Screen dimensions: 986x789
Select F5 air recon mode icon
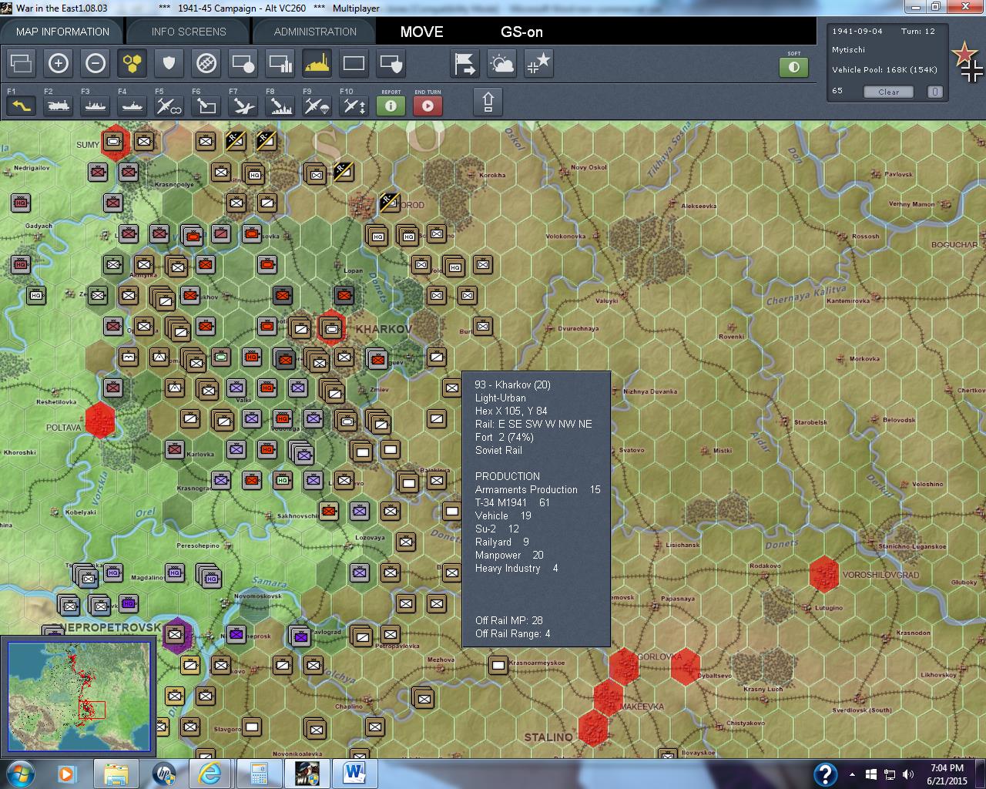click(169, 105)
